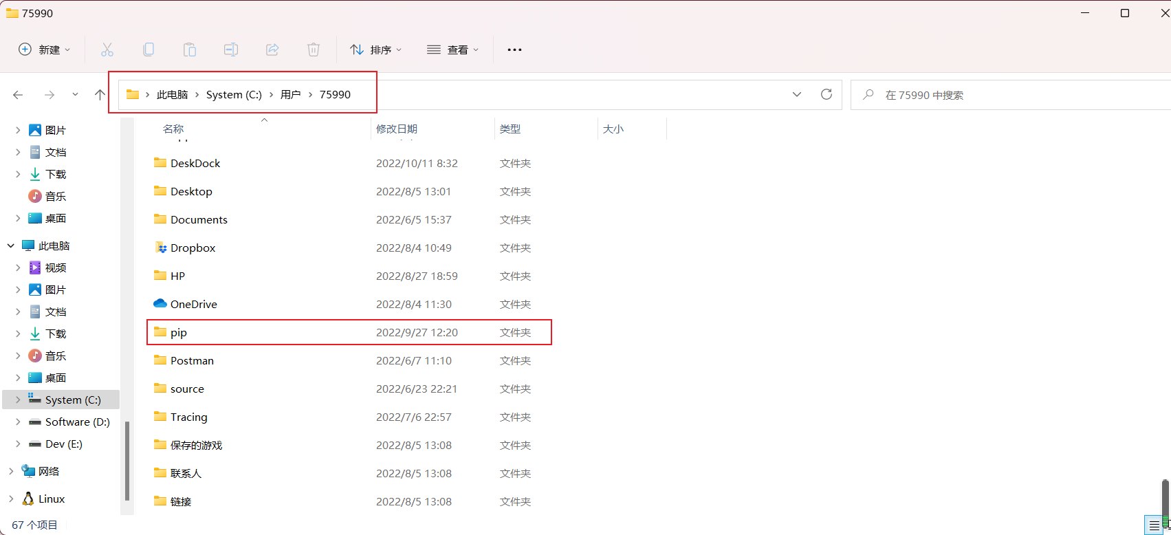
Task: Open the three-dots more options menu
Action: 514,50
